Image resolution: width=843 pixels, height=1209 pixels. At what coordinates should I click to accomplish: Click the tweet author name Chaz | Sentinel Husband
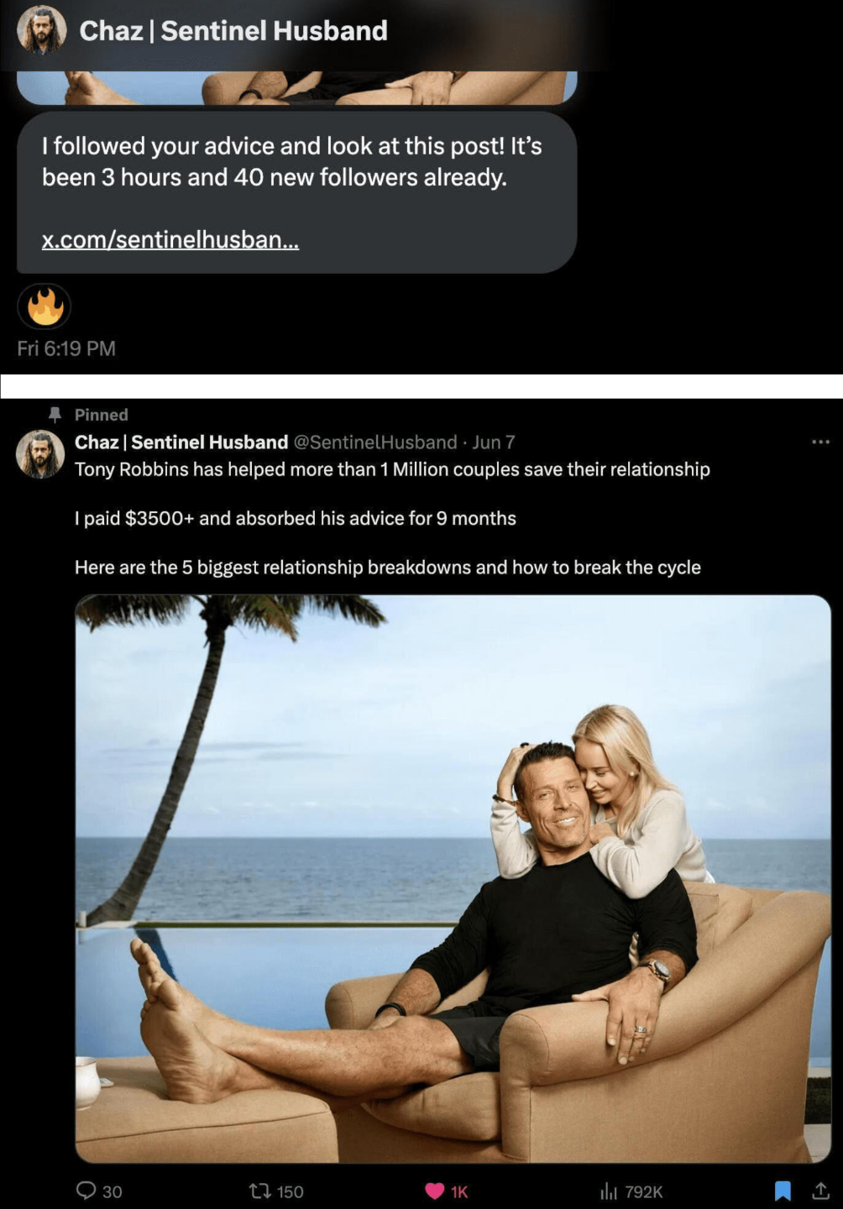[181, 442]
